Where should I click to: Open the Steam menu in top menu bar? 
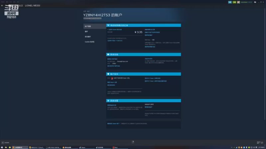click(x=3, y=2)
